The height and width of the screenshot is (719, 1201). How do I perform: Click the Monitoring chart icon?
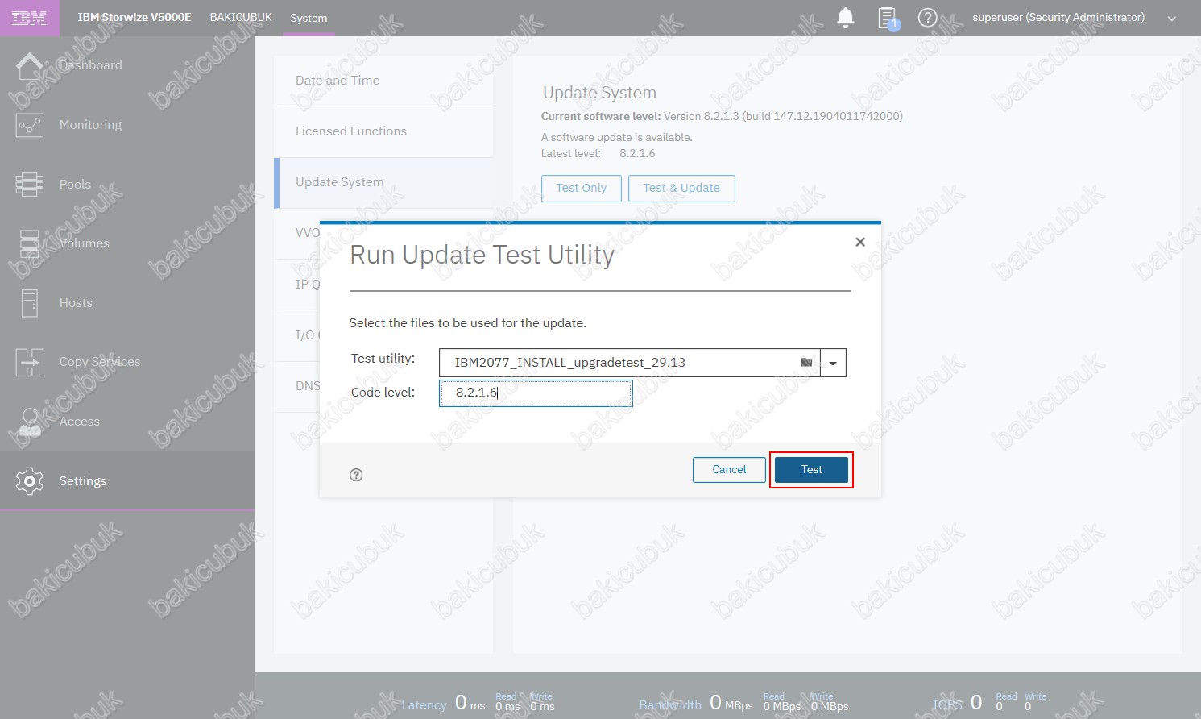coord(30,125)
